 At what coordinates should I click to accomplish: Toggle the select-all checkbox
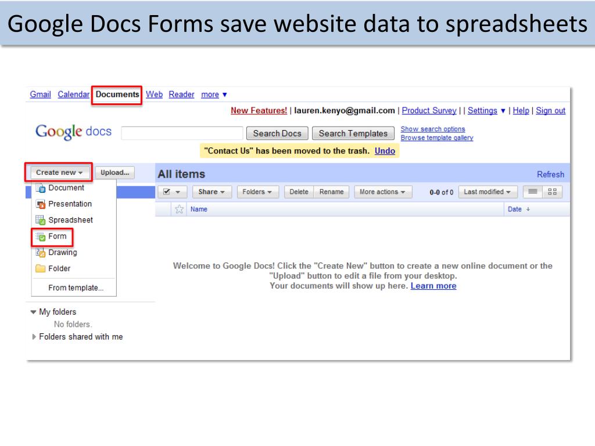pyautogui.click(x=167, y=192)
